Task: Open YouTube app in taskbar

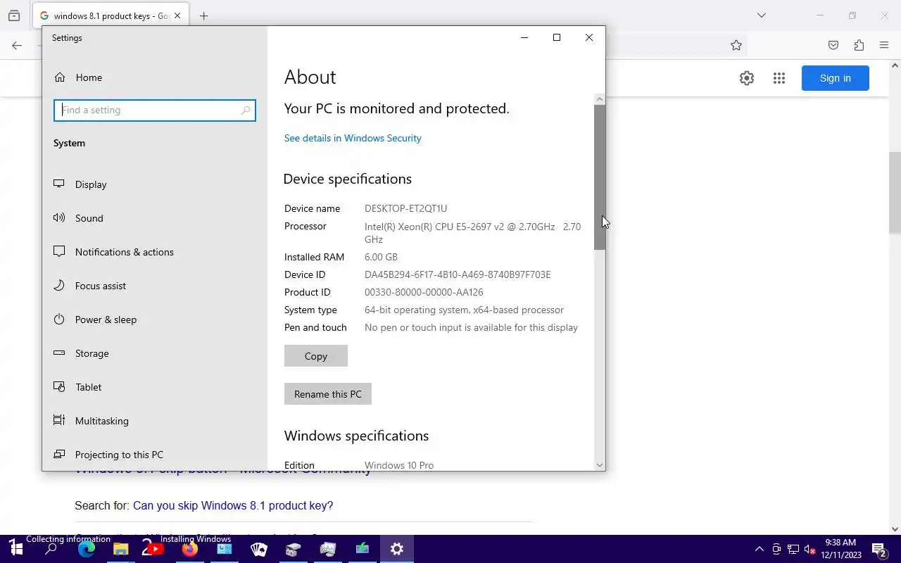Action: (x=156, y=549)
